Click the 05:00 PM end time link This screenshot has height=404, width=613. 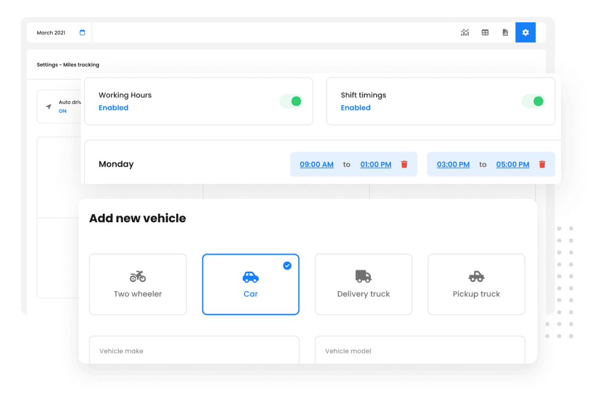[512, 164]
